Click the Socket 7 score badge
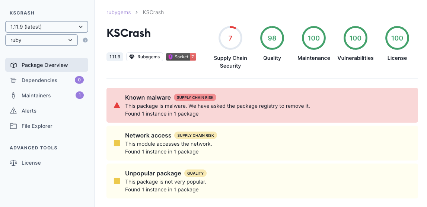 181,57
